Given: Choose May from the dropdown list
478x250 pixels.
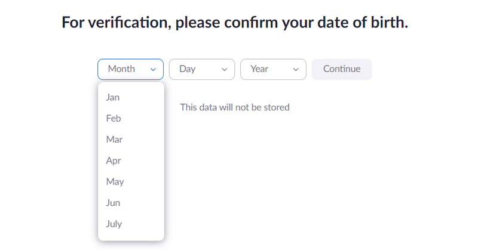Looking at the screenshot, I should coord(115,181).
